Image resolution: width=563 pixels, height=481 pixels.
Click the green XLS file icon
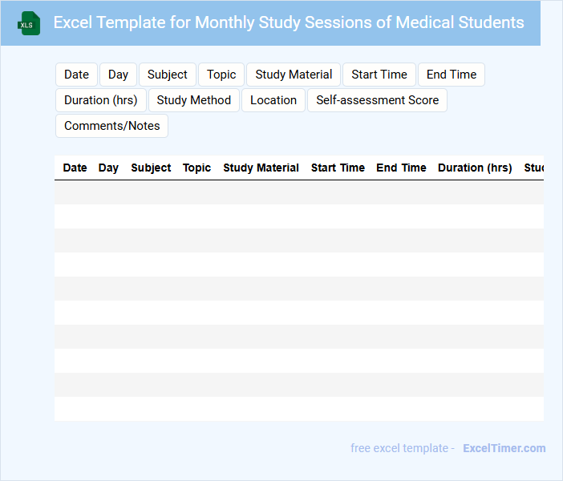(30, 23)
